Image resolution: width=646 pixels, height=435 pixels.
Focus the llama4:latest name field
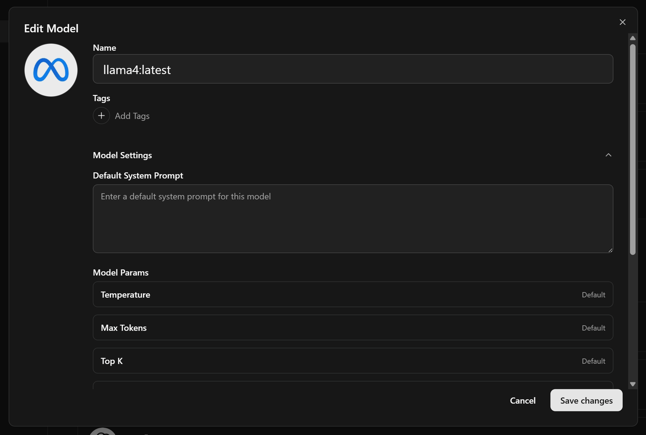coord(352,69)
